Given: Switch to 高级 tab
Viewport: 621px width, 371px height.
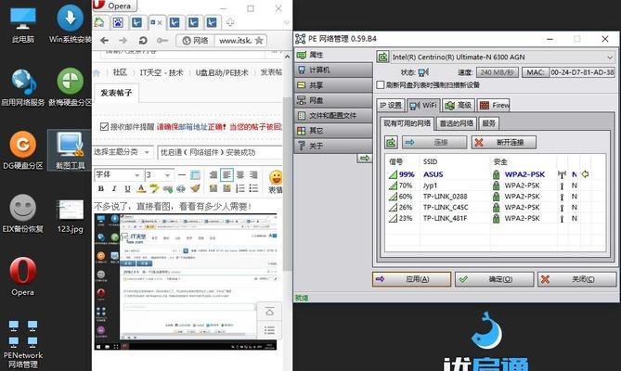Looking at the screenshot, I should point(459,105).
